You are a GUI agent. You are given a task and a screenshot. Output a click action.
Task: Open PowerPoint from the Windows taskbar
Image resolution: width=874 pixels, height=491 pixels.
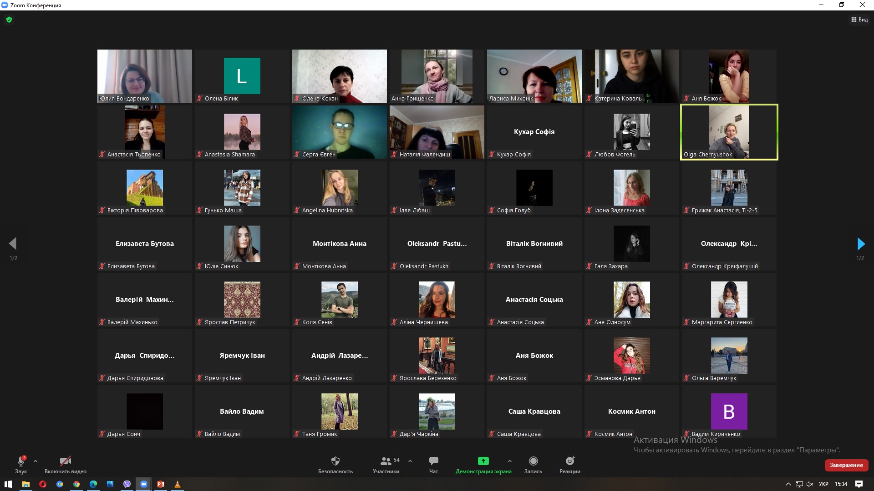[161, 484]
